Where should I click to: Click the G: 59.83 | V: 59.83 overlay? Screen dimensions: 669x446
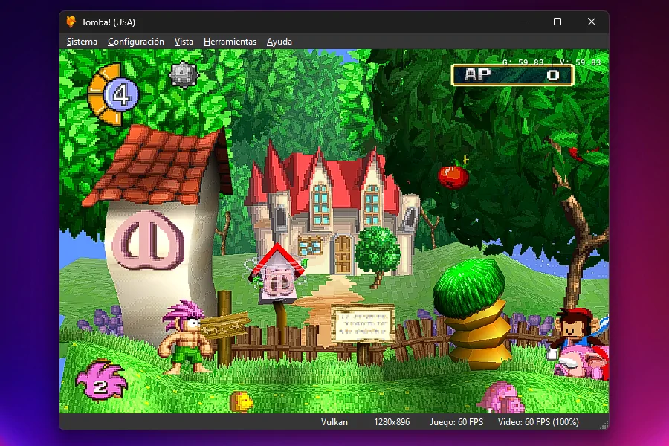[552, 62]
